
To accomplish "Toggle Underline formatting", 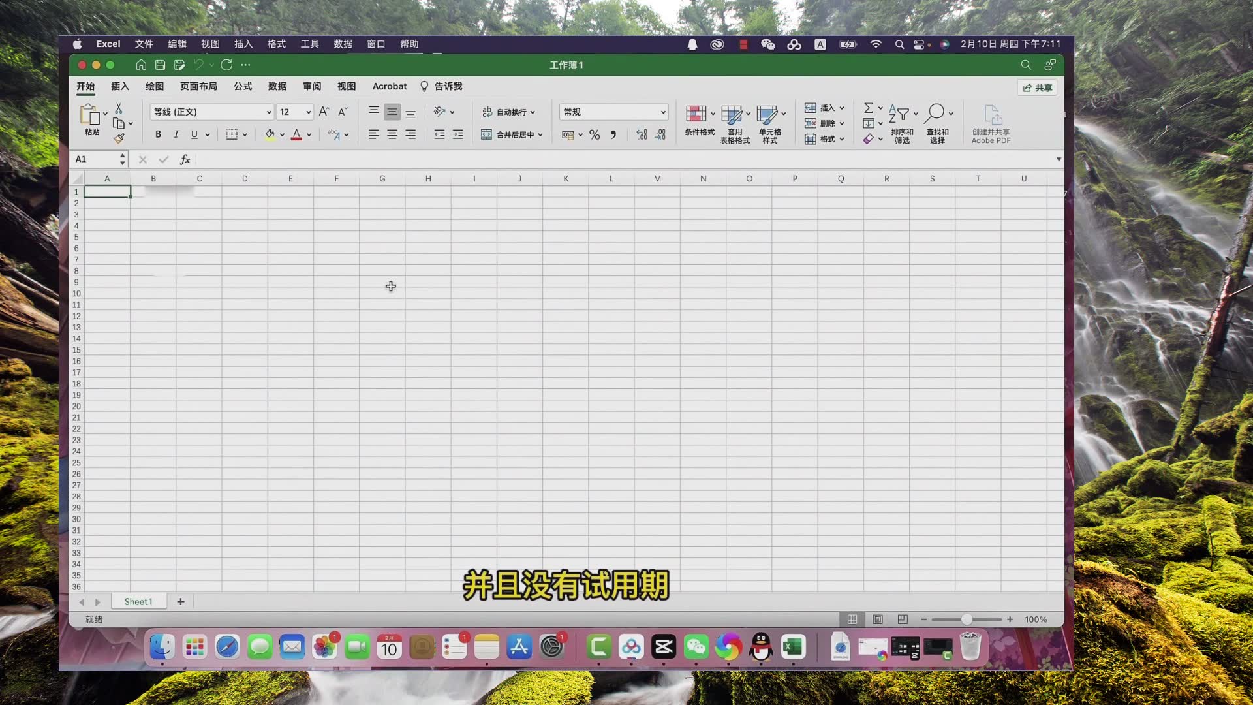I will [194, 134].
